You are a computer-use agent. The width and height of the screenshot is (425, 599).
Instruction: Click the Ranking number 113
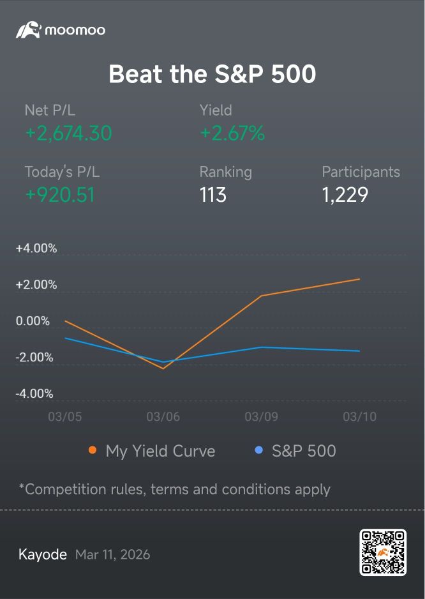213,195
